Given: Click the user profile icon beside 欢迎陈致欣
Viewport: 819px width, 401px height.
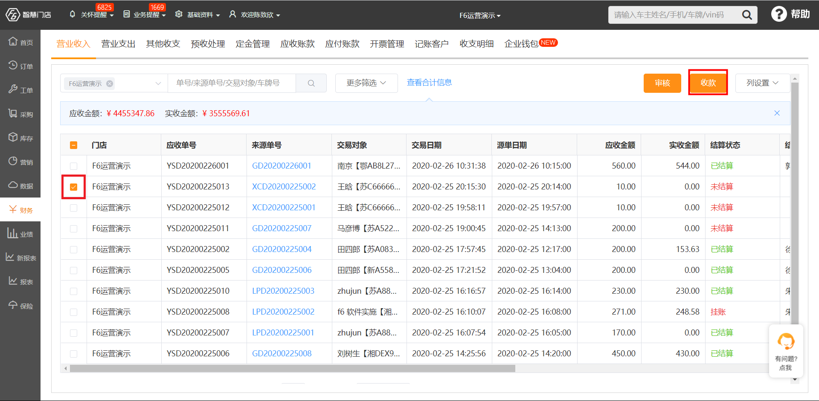Looking at the screenshot, I should click(232, 14).
